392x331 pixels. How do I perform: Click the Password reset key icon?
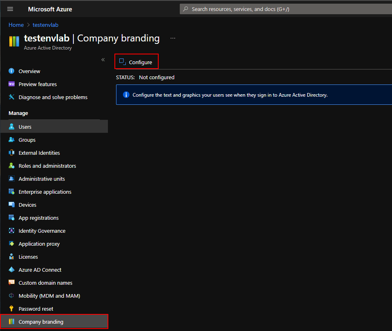tap(11, 309)
